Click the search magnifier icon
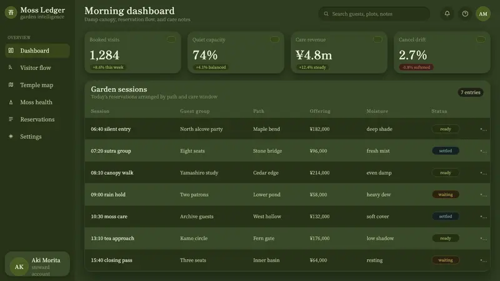The image size is (500, 281). pyautogui.click(x=326, y=14)
